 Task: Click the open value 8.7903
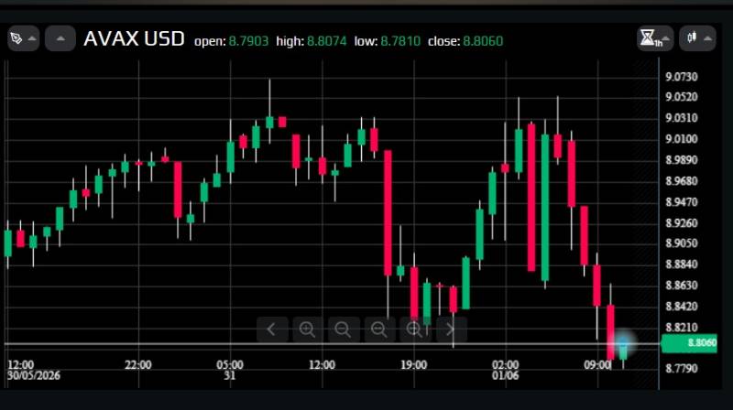[248, 41]
